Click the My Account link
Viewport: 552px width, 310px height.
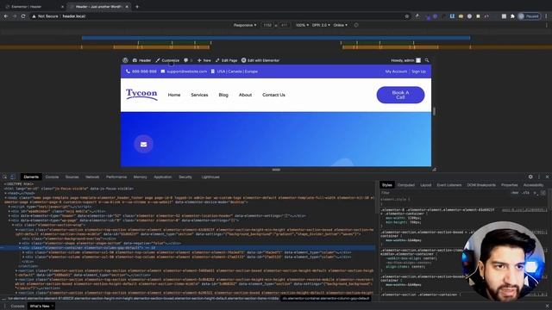(x=396, y=71)
